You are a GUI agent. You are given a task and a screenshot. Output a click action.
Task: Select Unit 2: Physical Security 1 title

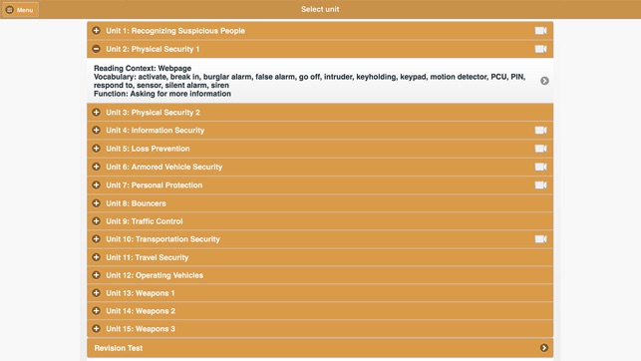(x=153, y=49)
